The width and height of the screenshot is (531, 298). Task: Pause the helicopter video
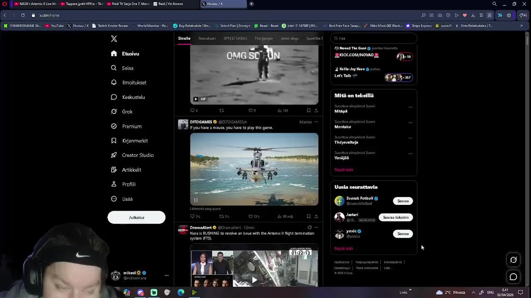pos(196,200)
